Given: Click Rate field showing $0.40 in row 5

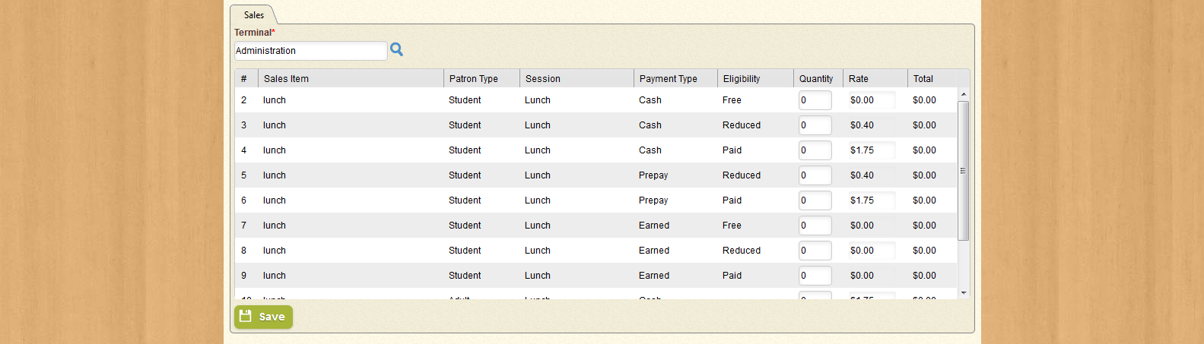Looking at the screenshot, I should point(872,175).
